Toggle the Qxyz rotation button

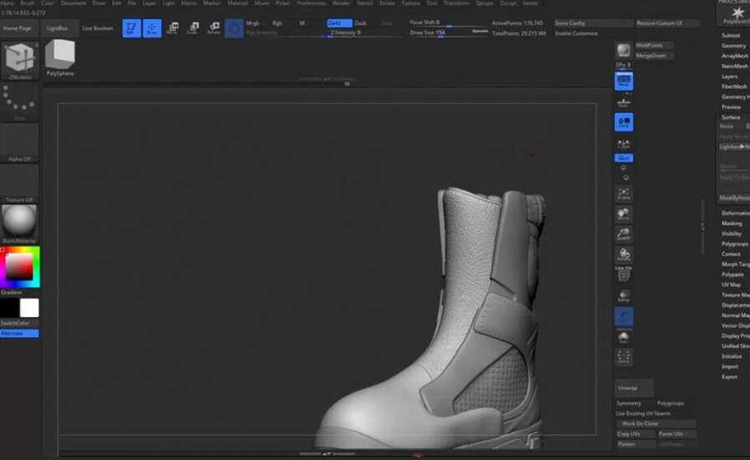point(624,158)
